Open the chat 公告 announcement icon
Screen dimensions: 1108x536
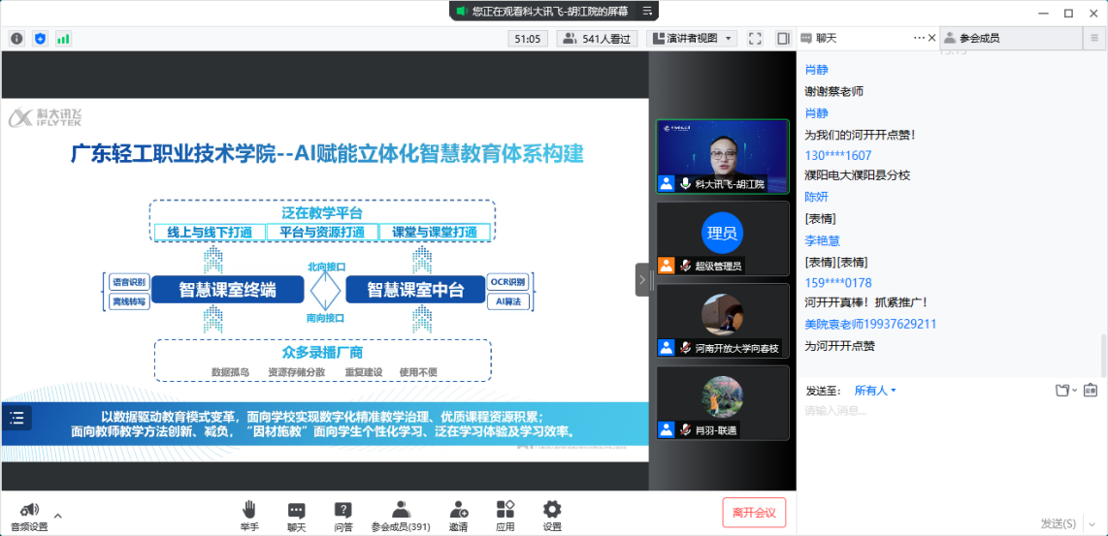tap(1089, 391)
